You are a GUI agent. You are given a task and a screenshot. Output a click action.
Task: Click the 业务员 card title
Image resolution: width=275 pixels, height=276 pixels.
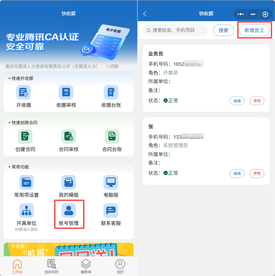click(x=156, y=54)
